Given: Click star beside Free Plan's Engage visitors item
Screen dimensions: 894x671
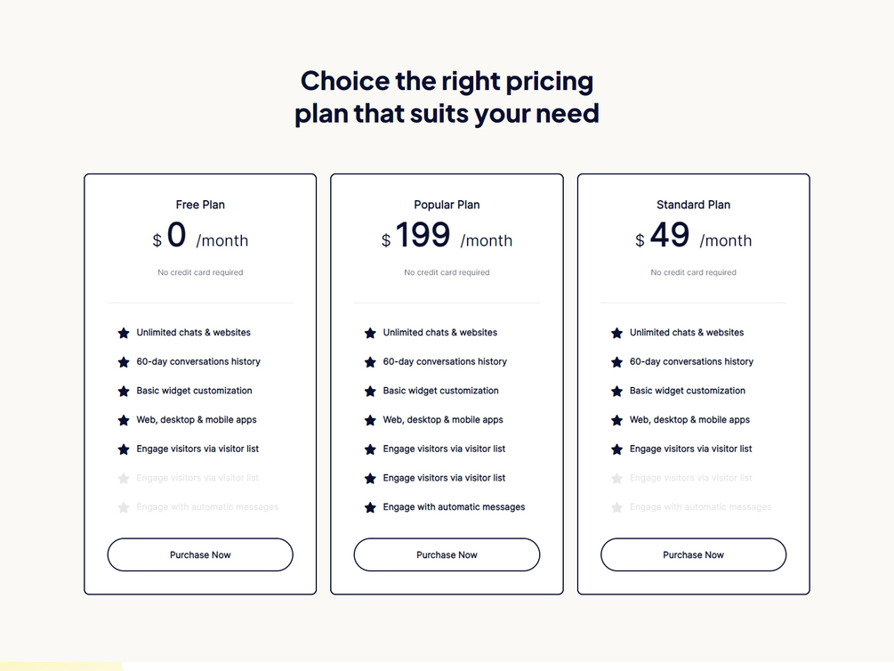Looking at the screenshot, I should coord(124,449).
